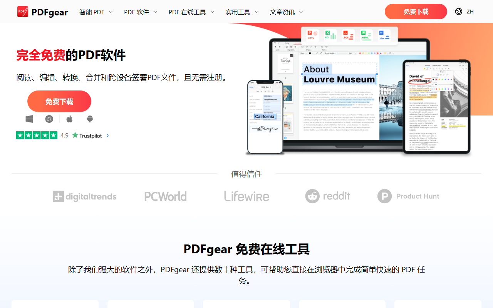Click the tablet mockup David of Michelangelo
Viewport: 493px width, 308px height.
[x=436, y=107]
